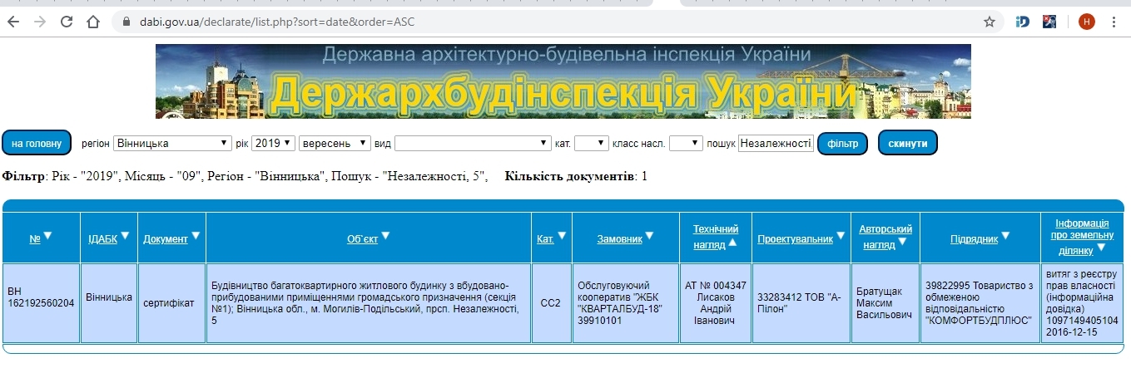1131x368 pixels.
Task: Apply the фільтр button
Action: pyautogui.click(x=842, y=143)
